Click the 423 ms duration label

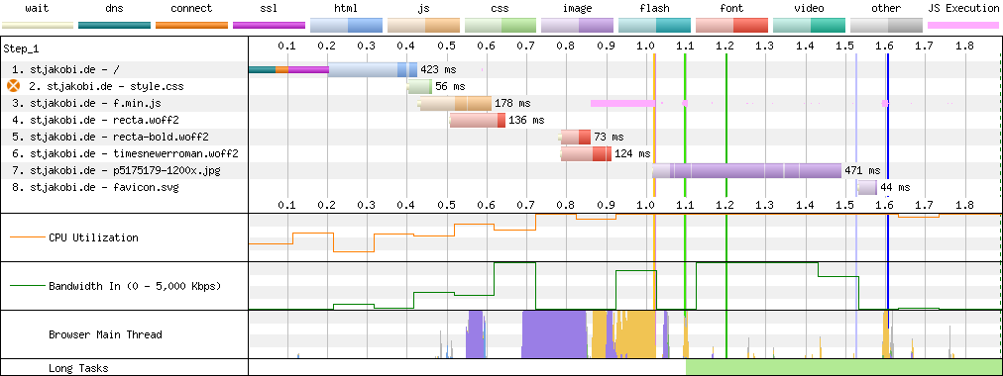click(x=437, y=69)
